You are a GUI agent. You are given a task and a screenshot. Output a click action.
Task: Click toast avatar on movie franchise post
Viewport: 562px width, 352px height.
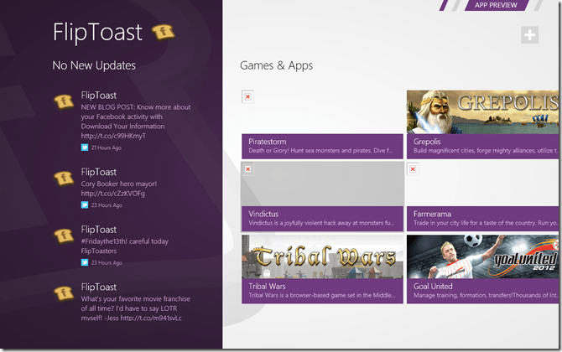[64, 292]
